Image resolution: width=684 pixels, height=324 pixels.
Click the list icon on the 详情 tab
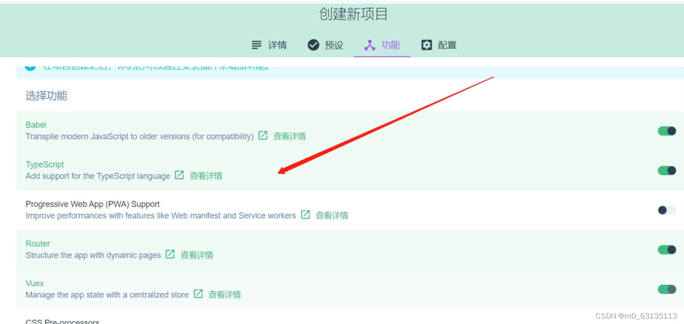(x=256, y=45)
